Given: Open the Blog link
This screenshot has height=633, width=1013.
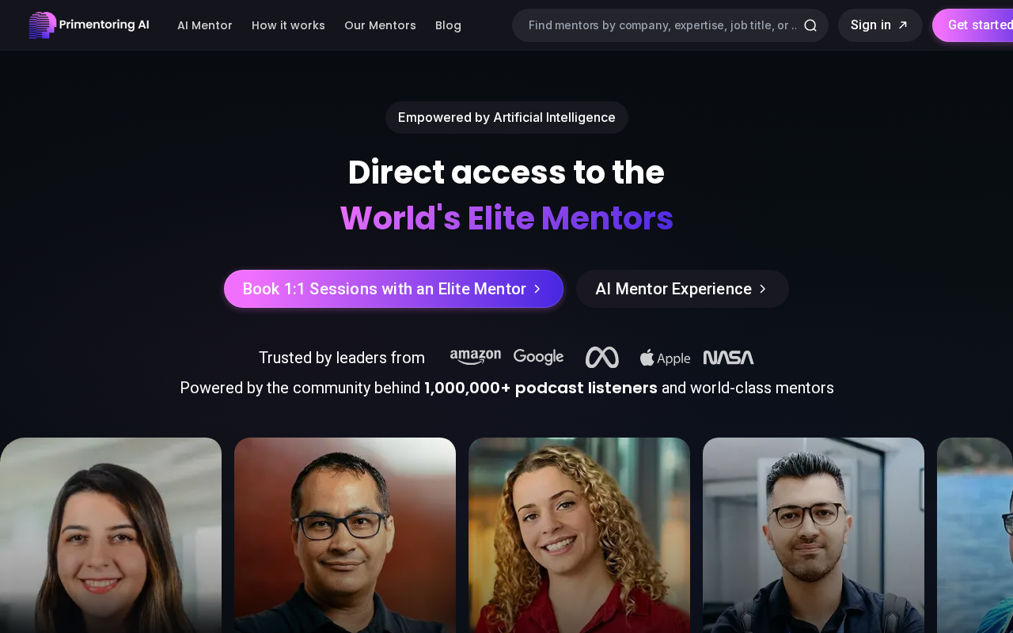Looking at the screenshot, I should click(x=448, y=25).
